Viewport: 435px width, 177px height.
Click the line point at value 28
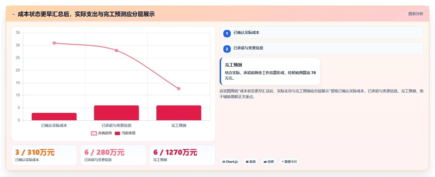point(116,50)
